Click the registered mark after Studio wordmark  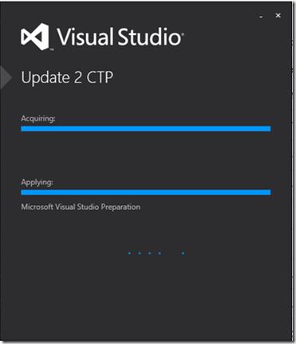[x=182, y=34]
